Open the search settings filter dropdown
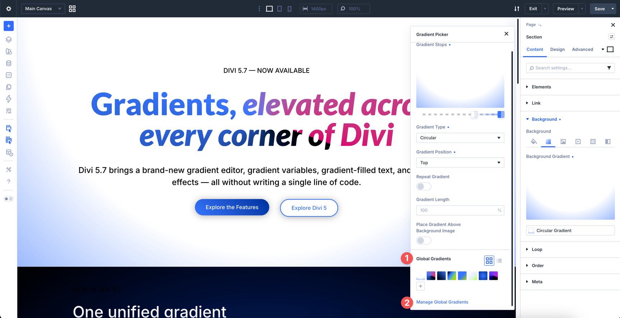 609,68
